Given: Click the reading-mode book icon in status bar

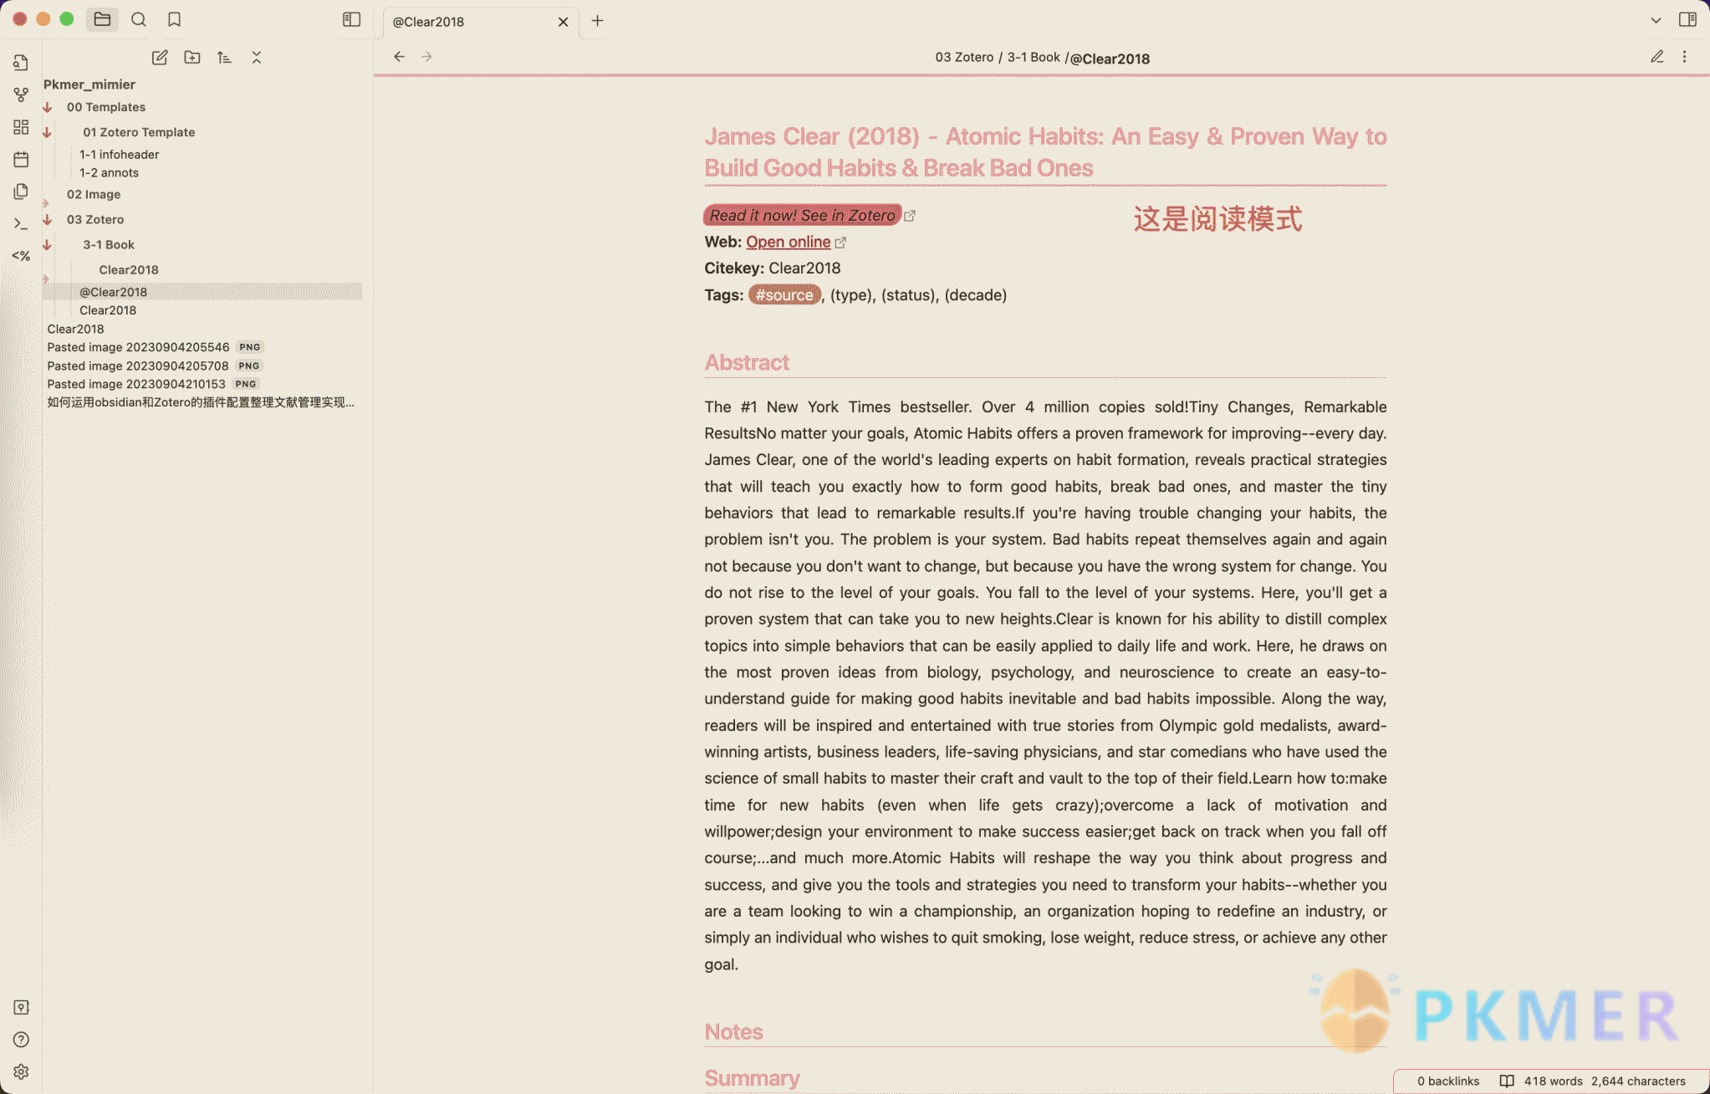Looking at the screenshot, I should pyautogui.click(x=1507, y=1081).
